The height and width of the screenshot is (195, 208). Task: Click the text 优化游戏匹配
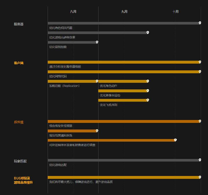coord(58,165)
